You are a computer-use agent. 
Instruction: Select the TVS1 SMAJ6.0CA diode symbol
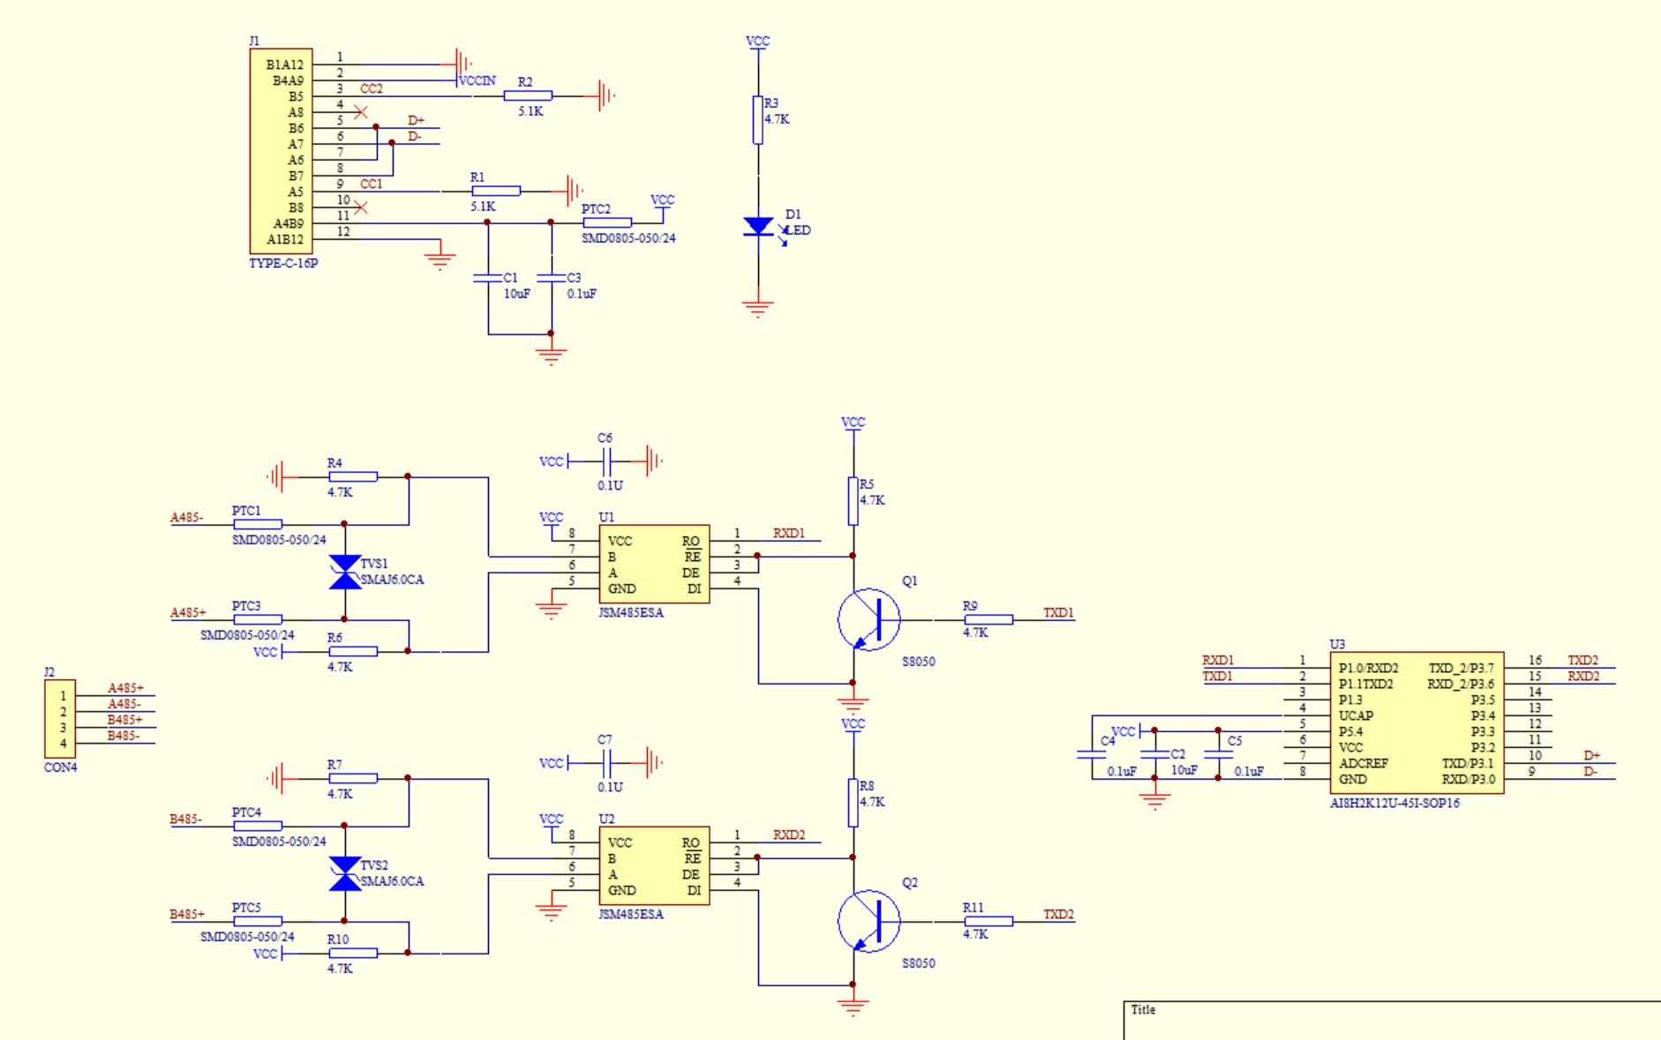tap(344, 572)
